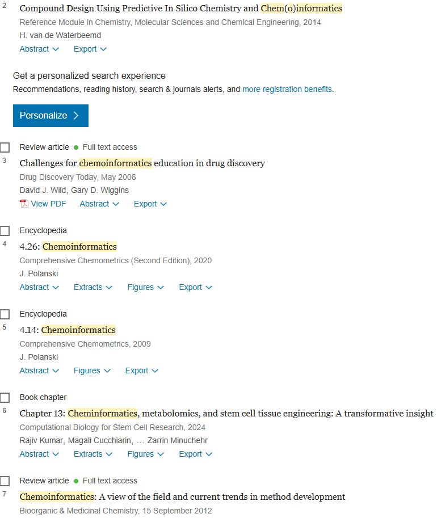Open Extracts dropdown for 4.26 Chemoinformatics

coord(93,287)
